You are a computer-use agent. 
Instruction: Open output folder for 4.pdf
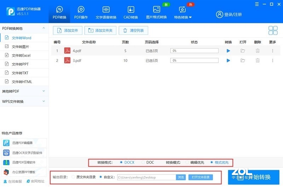(243, 51)
